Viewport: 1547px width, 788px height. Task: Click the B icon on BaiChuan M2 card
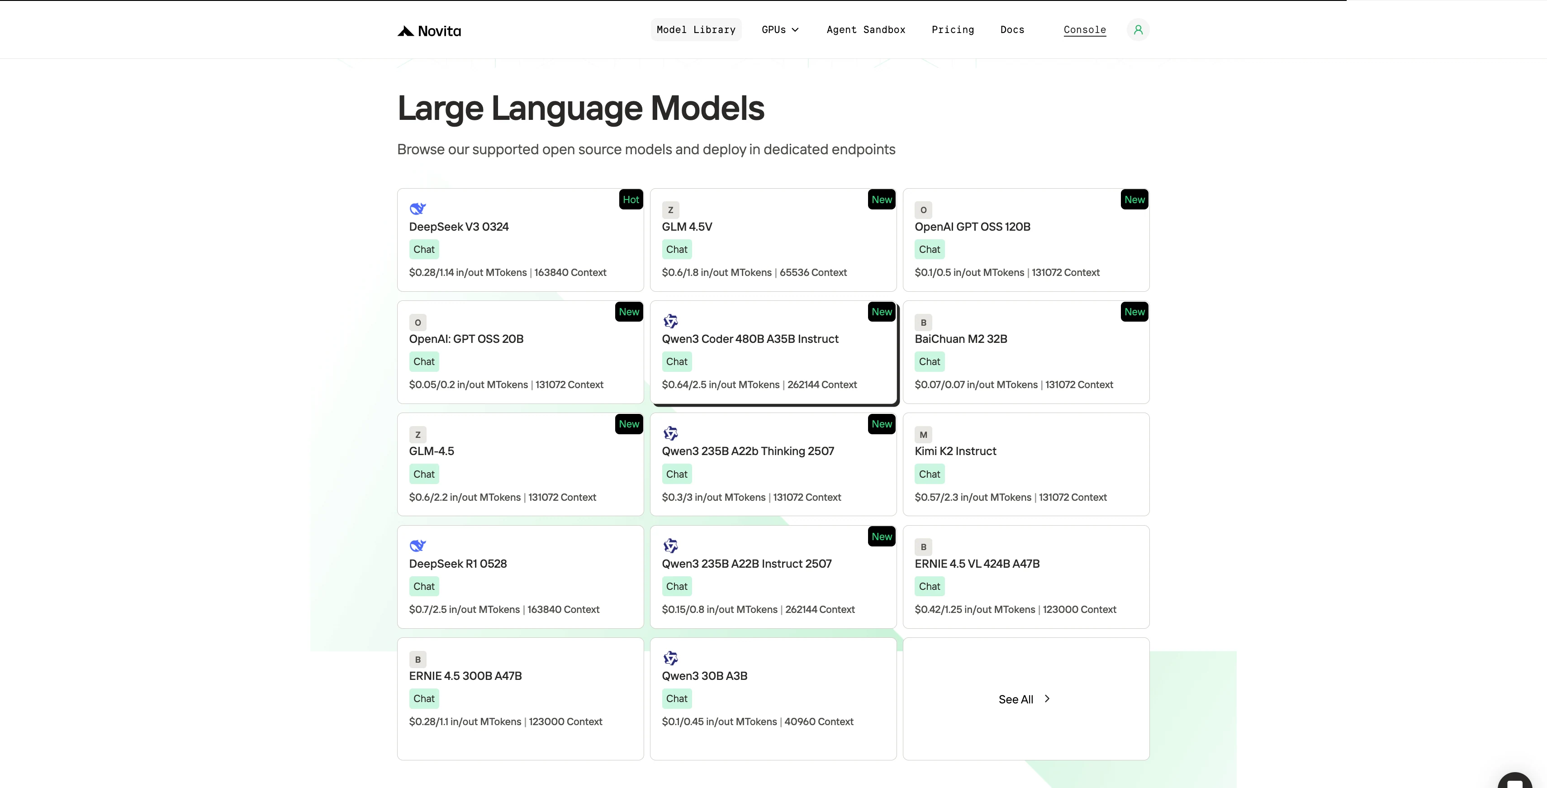coord(923,322)
